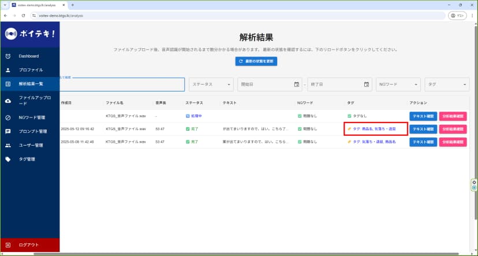Click the date 2025-05-12 09:16:42
478x256 pixels.
point(77,129)
